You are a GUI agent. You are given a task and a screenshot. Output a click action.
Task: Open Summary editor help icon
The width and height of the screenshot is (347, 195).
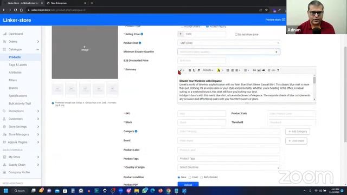tap(278, 70)
